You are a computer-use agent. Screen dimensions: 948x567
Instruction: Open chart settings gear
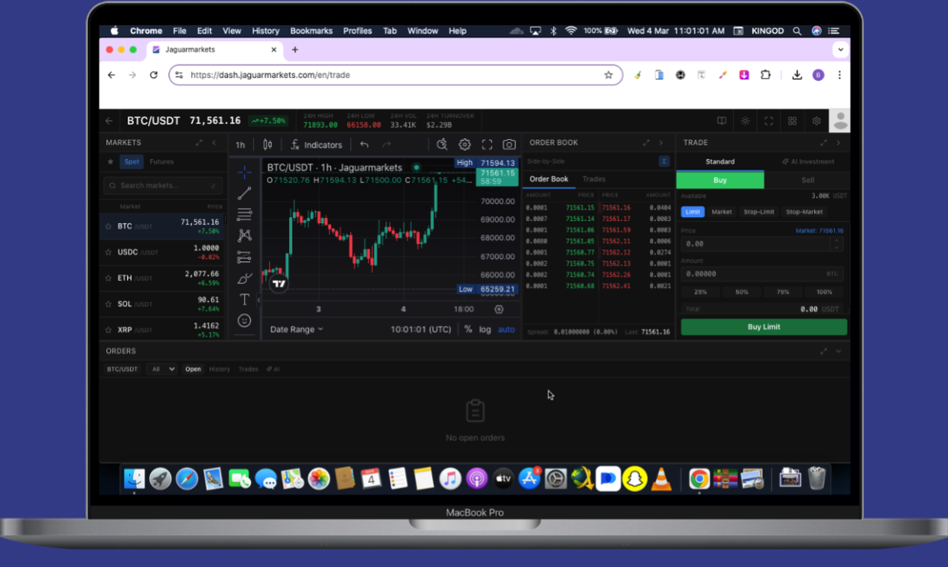click(464, 144)
